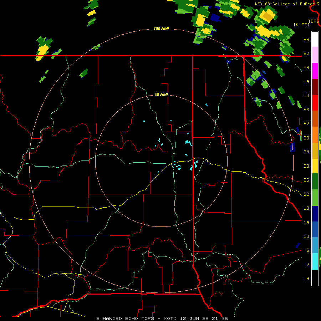Select the 66 value on tops scale

306,40
